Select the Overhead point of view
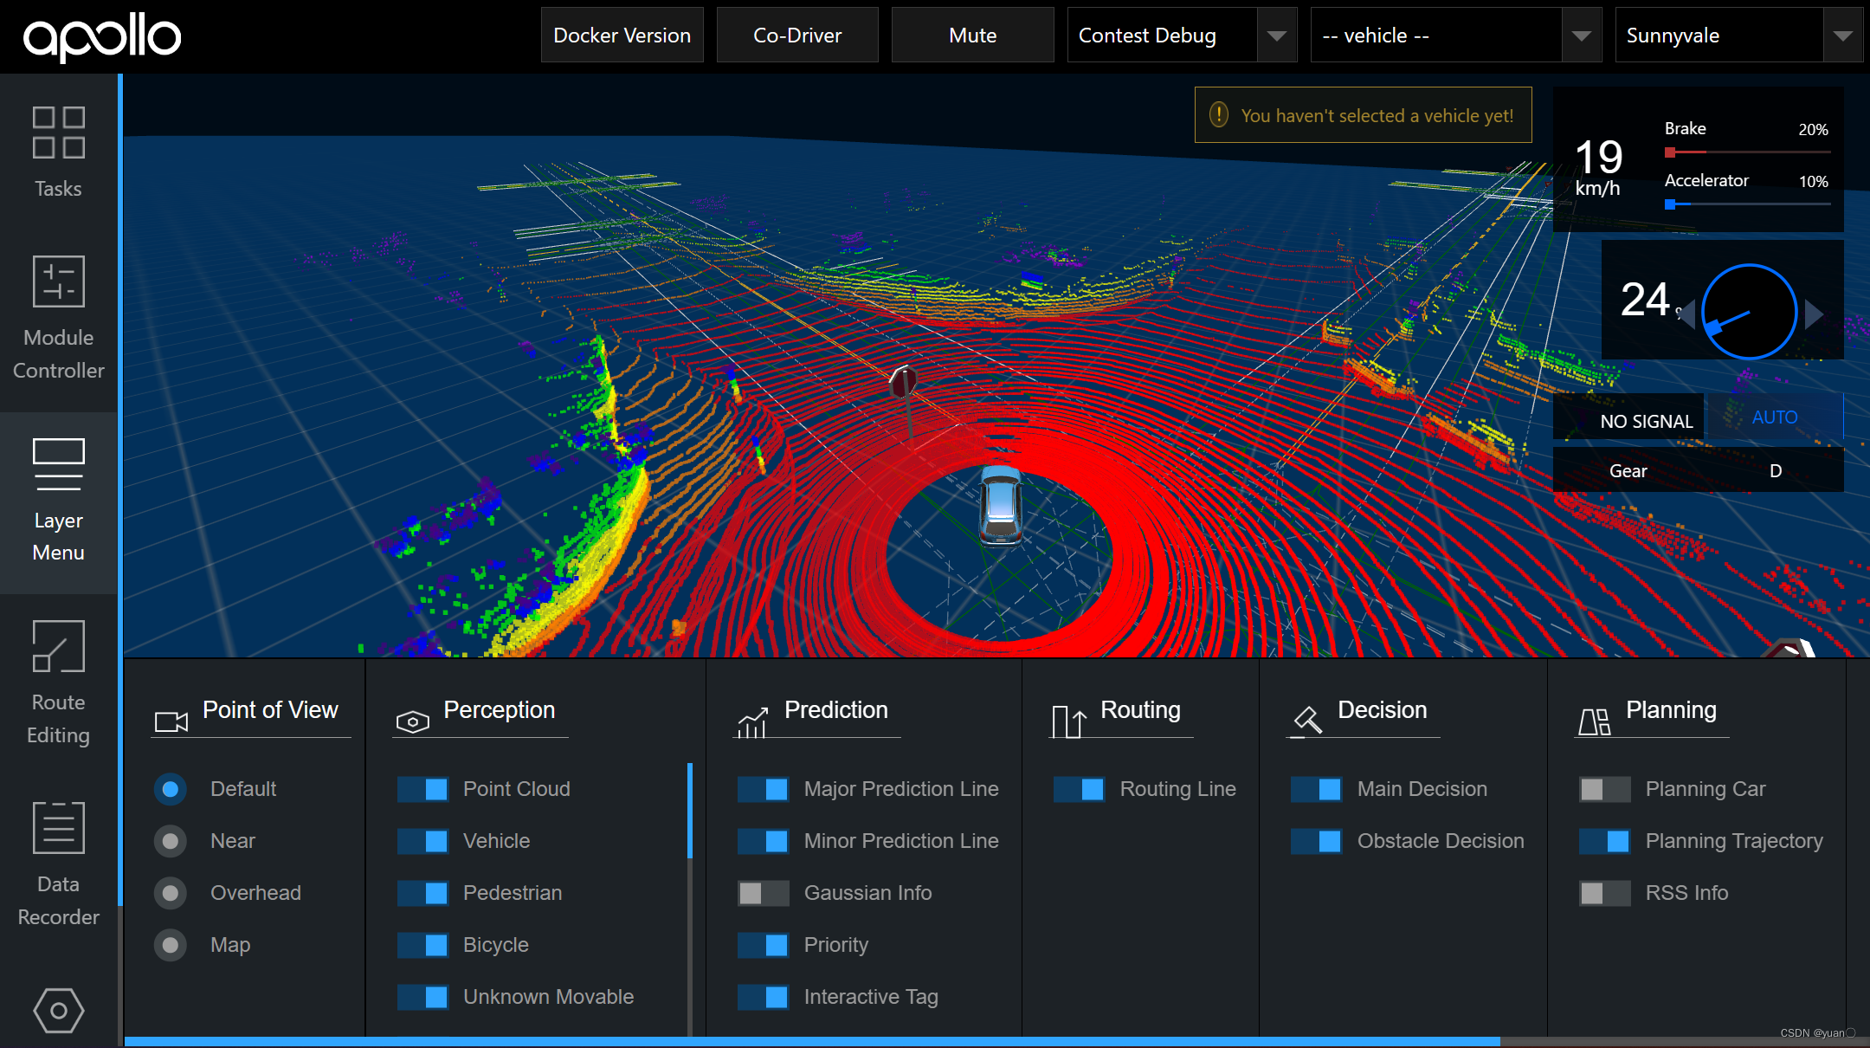1870x1048 pixels. tap(171, 893)
